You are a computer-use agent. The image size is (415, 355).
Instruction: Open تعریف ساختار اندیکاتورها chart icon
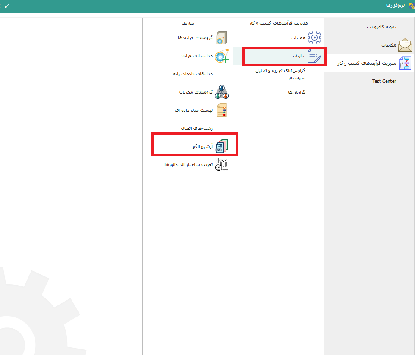point(222,164)
